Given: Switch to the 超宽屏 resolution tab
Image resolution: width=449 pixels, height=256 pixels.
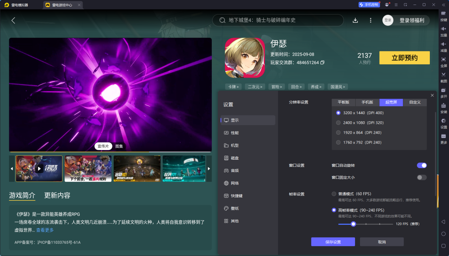Looking at the screenshot, I should pos(391,102).
